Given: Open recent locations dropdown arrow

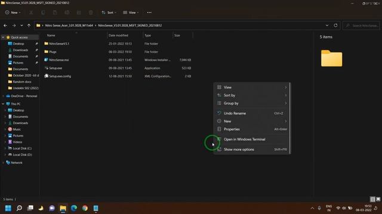Looking at the screenshot, I should click(21, 26).
